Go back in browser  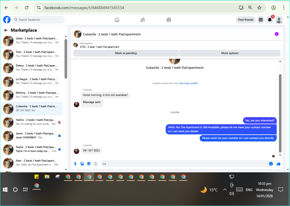[x=6, y=8]
